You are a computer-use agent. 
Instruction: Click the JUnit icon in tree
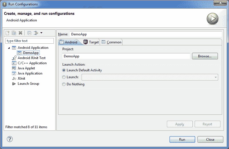click(14, 79)
